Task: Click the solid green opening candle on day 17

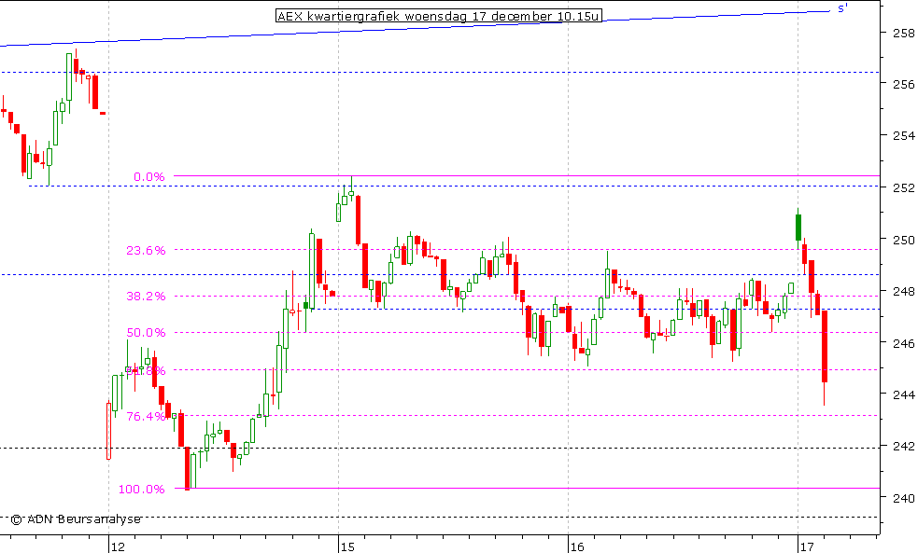Action: 798,227
